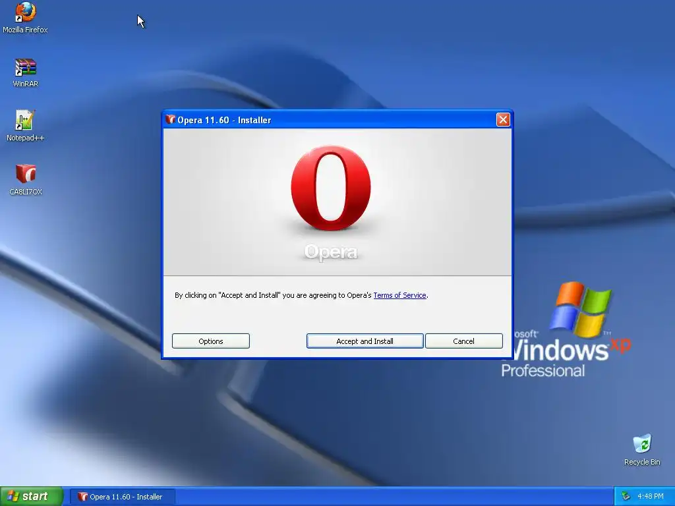Viewport: 675px width, 506px height.
Task: Cancel the Opera installation
Action: tap(463, 341)
